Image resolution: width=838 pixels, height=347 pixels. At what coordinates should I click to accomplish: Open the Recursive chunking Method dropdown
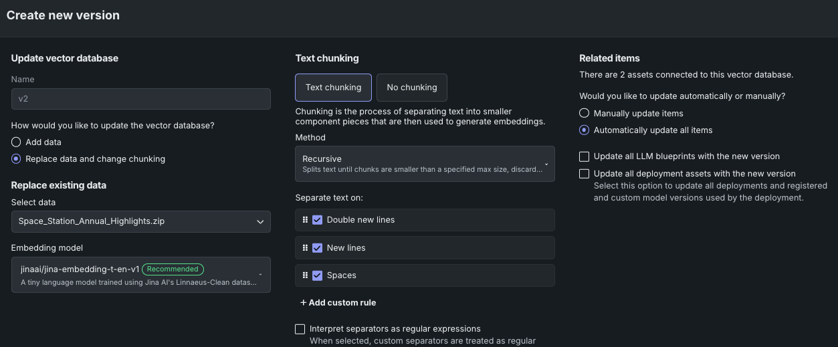click(425, 164)
